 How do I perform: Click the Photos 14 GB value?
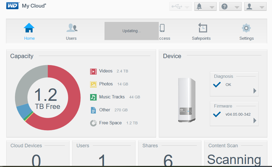pos(123,84)
